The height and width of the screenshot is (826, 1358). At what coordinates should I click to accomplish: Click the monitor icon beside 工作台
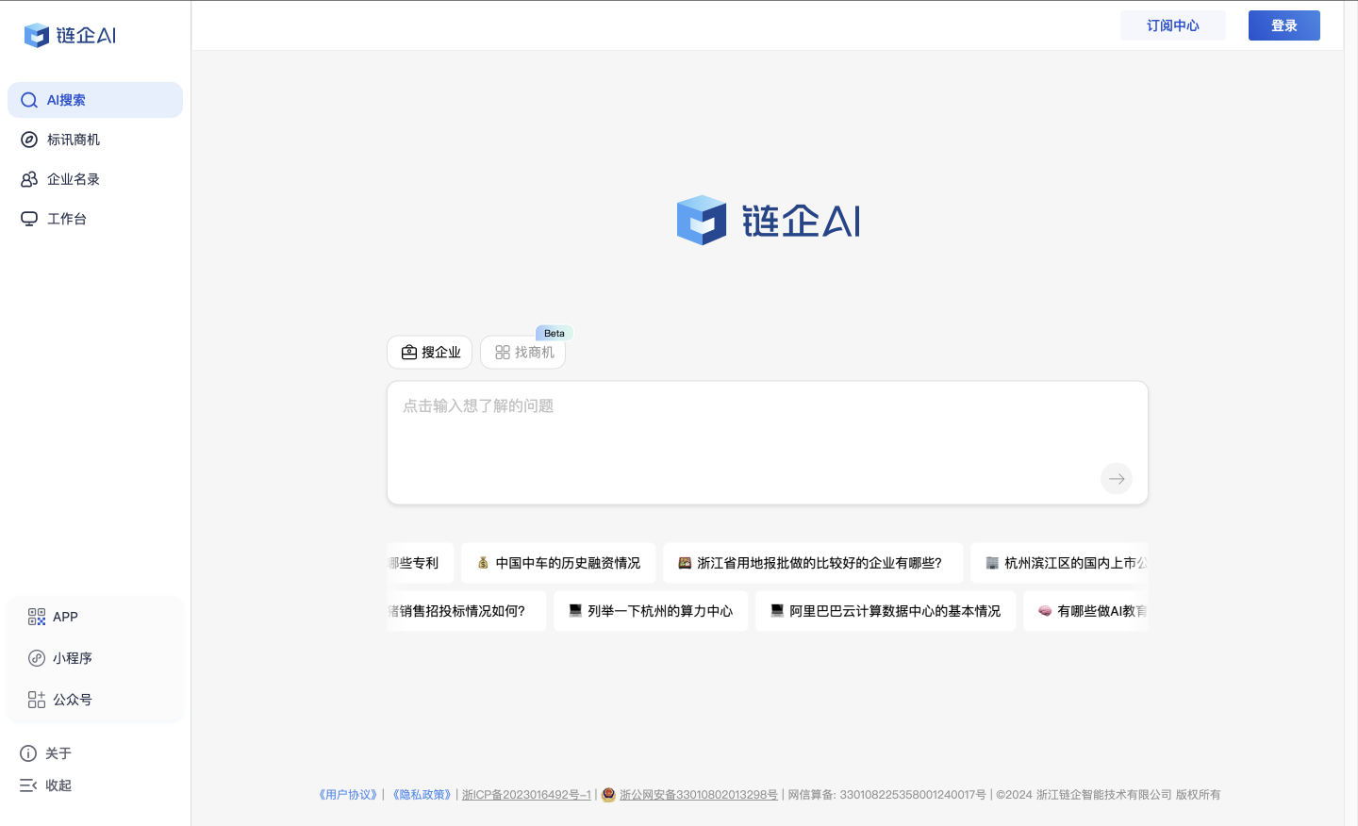pyautogui.click(x=29, y=219)
